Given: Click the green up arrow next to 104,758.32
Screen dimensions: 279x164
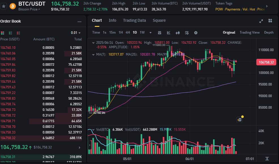Looking at the screenshot, I should click(x=30, y=147).
